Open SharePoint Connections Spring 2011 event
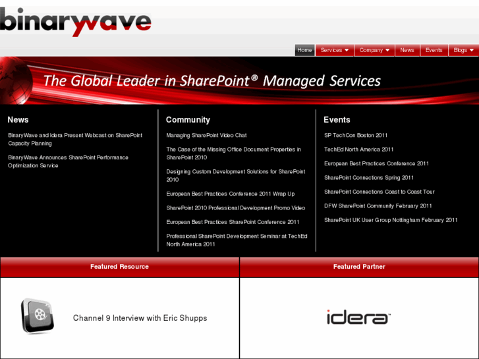This screenshot has height=359, width=479. tap(369, 178)
